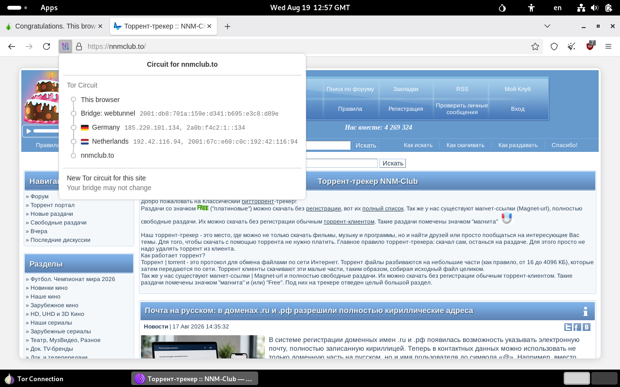Open the en keyboard layout selector
The width and height of the screenshot is (620, 387).
click(x=558, y=8)
